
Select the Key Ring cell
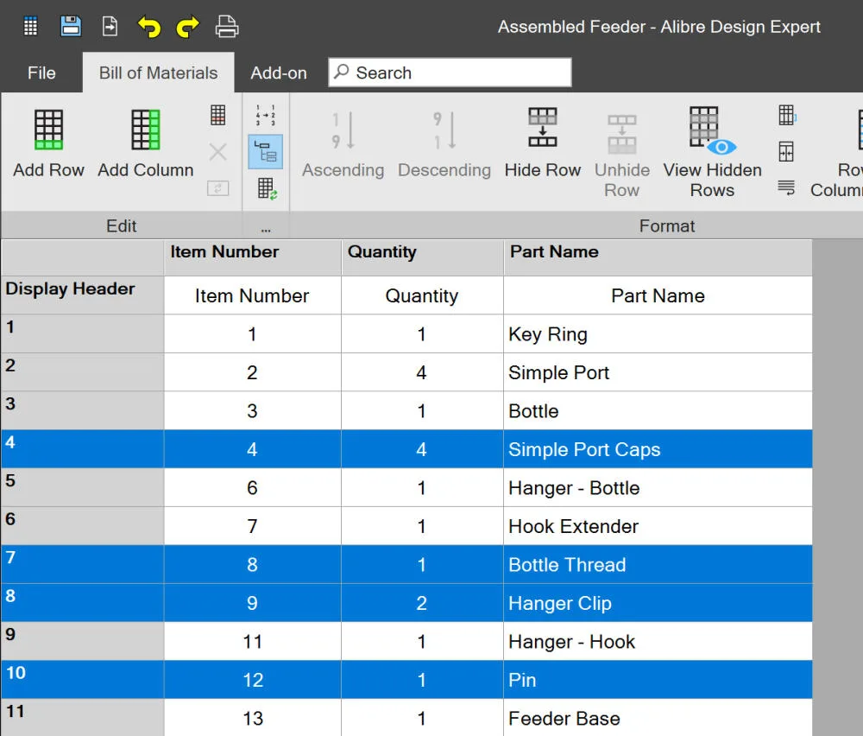click(658, 334)
